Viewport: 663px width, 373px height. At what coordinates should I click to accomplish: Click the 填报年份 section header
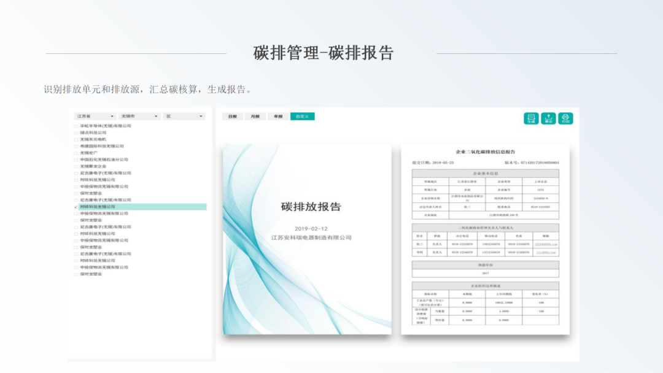[486, 265]
